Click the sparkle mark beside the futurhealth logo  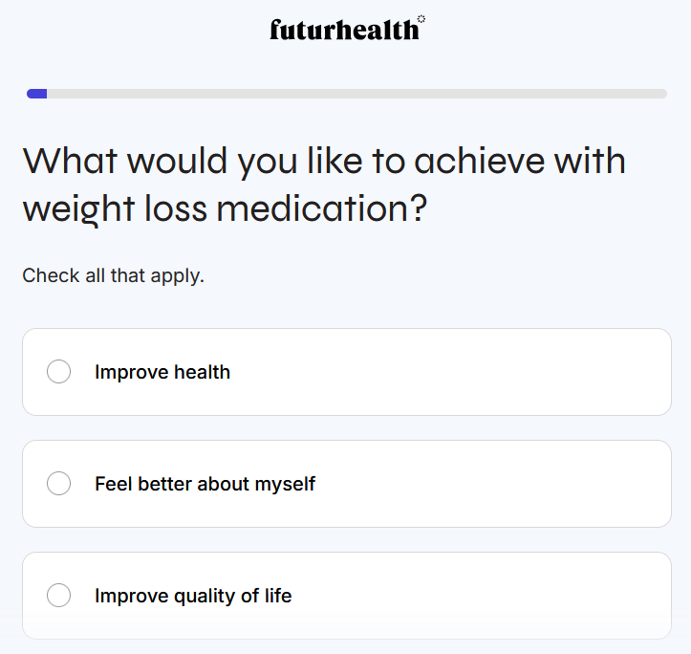[x=421, y=19]
